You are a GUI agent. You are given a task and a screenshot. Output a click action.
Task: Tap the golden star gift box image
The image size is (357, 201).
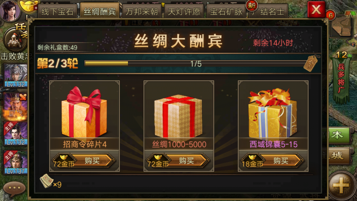(x=272, y=113)
